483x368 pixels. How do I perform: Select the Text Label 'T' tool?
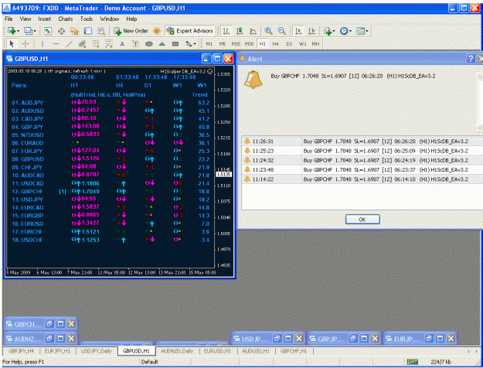point(135,44)
